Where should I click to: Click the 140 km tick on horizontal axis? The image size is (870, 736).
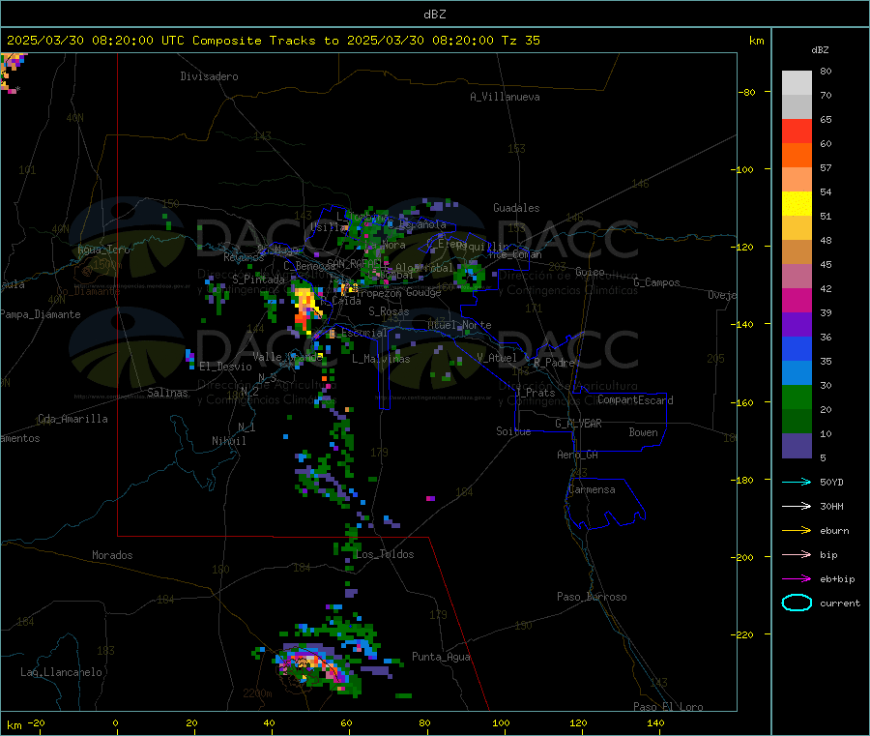655,722
